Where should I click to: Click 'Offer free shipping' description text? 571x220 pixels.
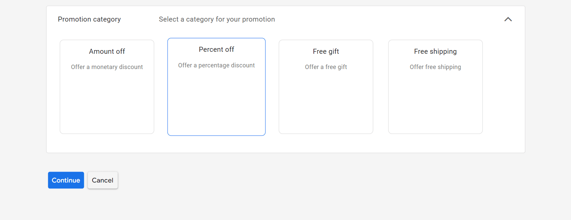(435, 67)
